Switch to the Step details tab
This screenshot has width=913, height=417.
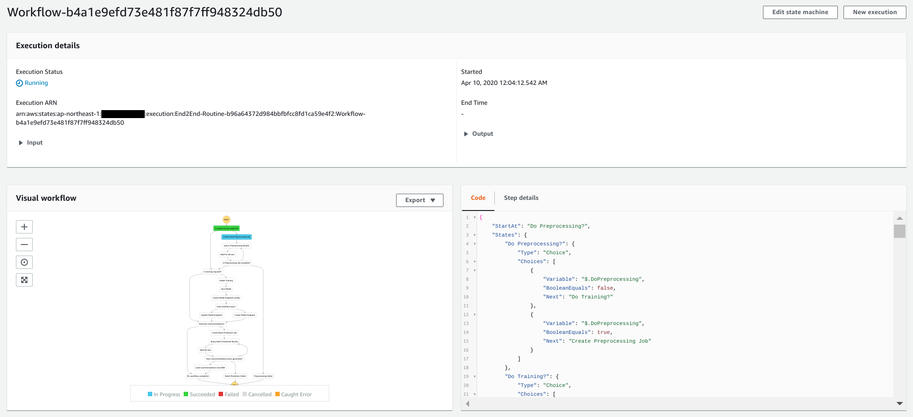pyautogui.click(x=521, y=198)
